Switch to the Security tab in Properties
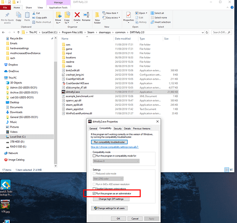 [117, 128]
